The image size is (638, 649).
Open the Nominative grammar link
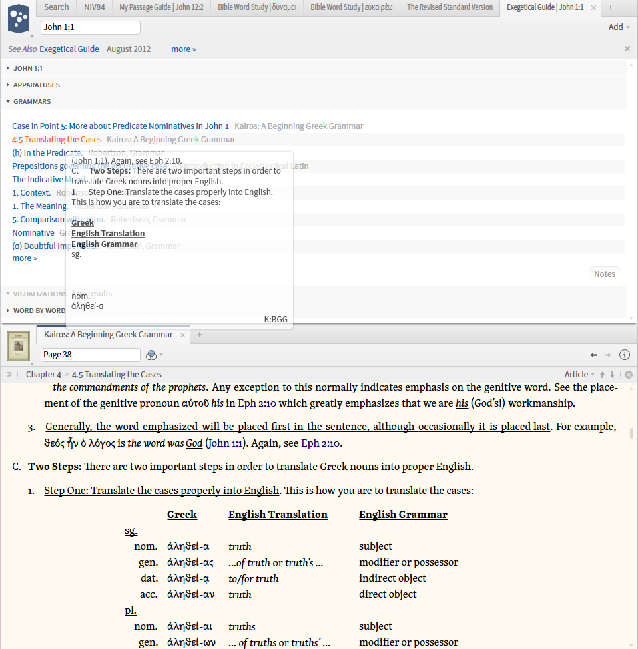(x=33, y=232)
